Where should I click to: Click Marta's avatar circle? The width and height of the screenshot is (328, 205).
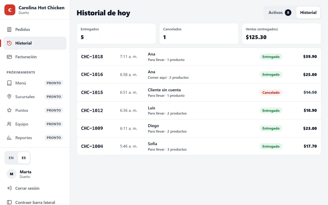click(11, 174)
